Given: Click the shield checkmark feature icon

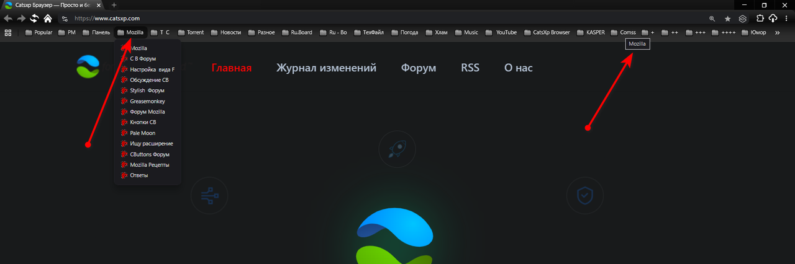Looking at the screenshot, I should [x=585, y=196].
